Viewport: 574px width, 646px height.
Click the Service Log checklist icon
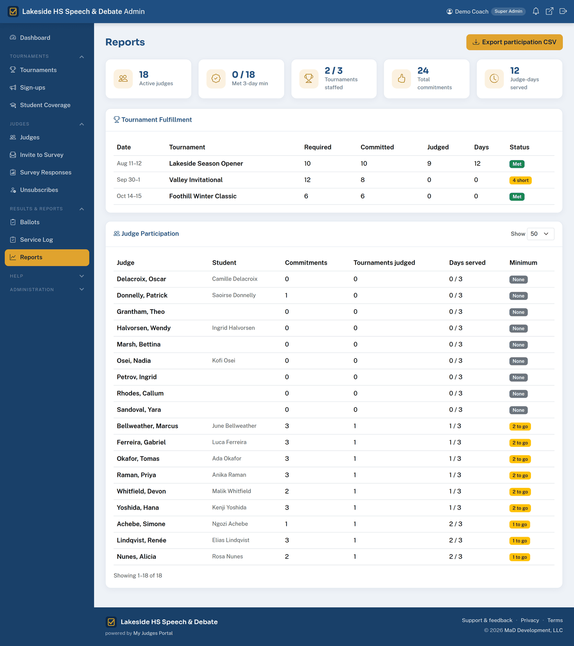(x=13, y=240)
